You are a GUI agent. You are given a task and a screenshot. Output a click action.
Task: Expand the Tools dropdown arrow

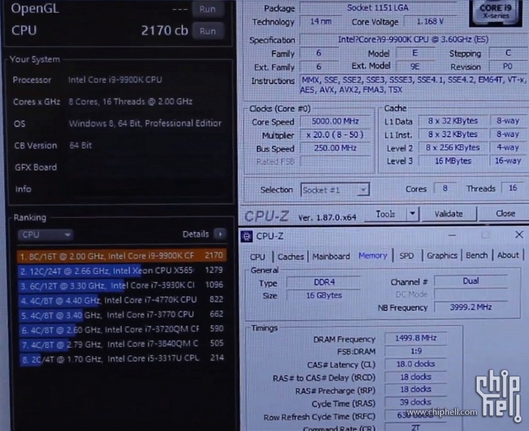tap(412, 214)
